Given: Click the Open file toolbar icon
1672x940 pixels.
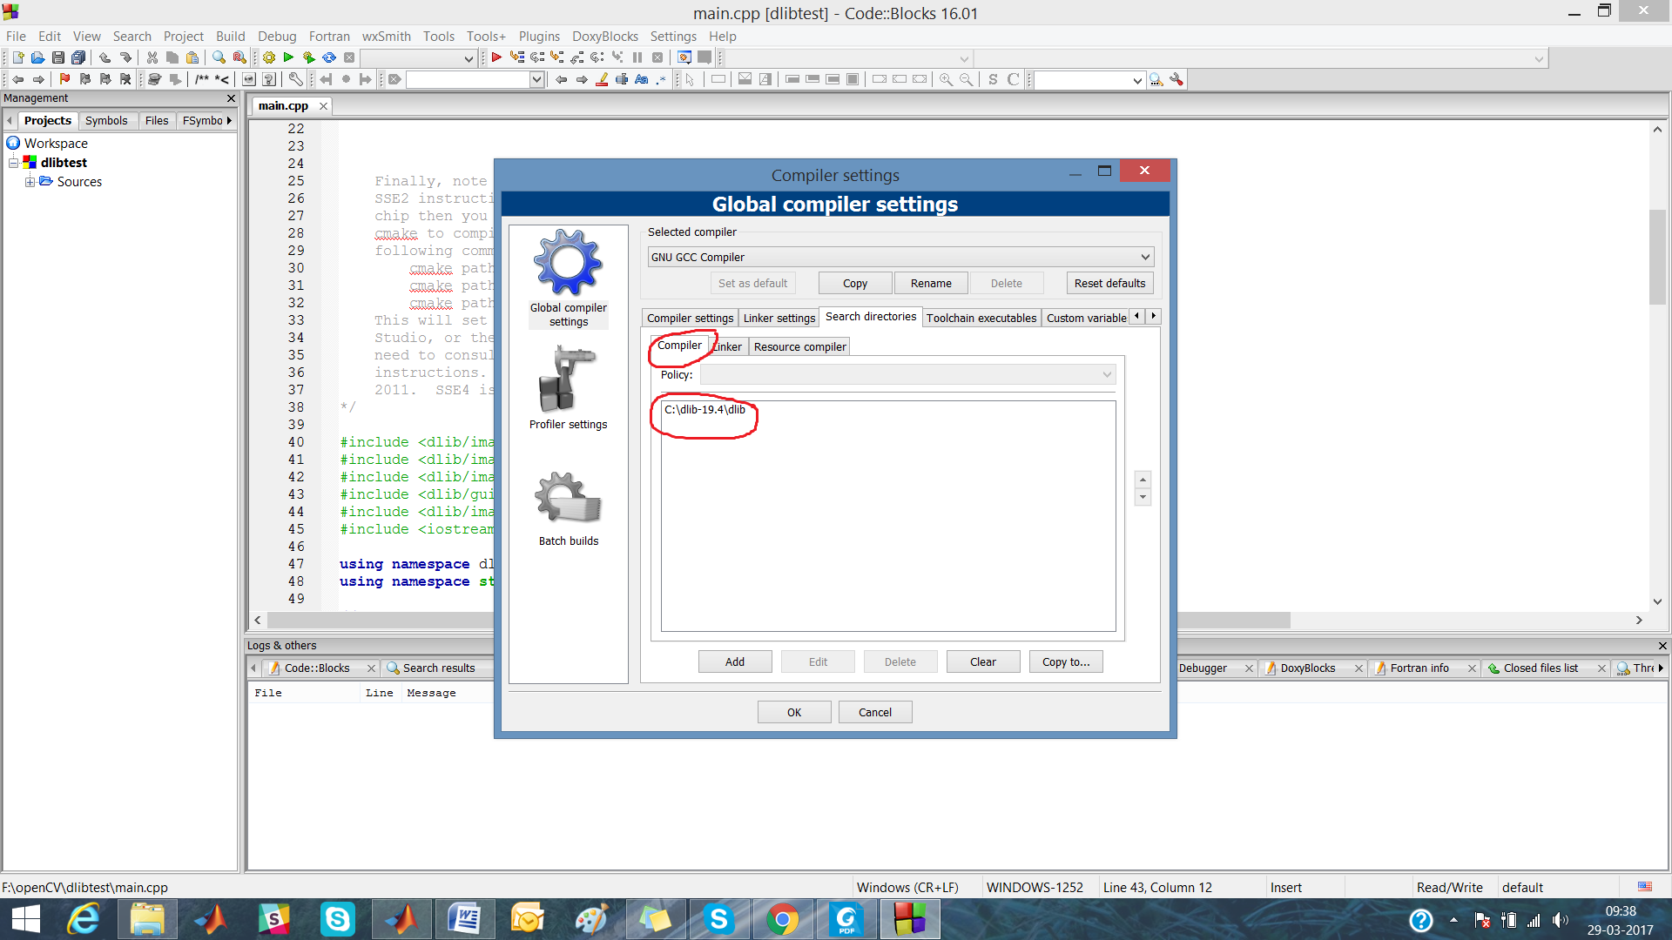Looking at the screenshot, I should coord(37,57).
